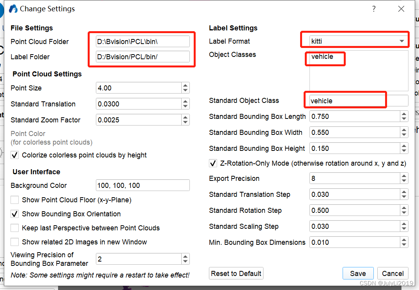Viewport: 419px width, 290px height.
Task: Click the Standard Bounding Box Width field
Action: [x=355, y=133]
